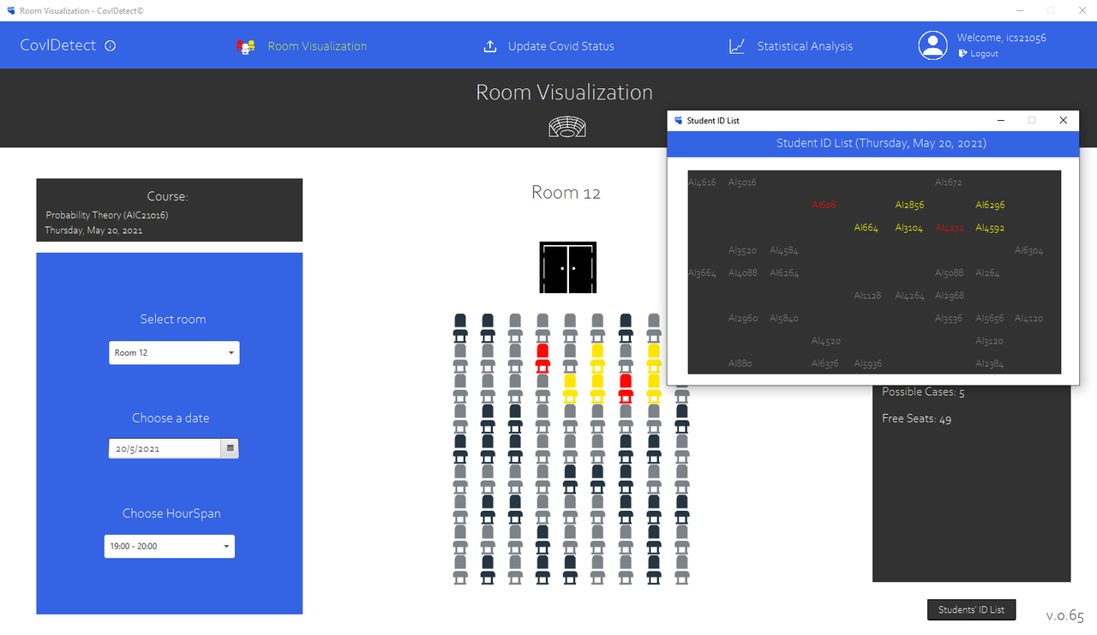Click the Room Visualization seats icon
This screenshot has width=1097, height=635.
tap(246, 46)
